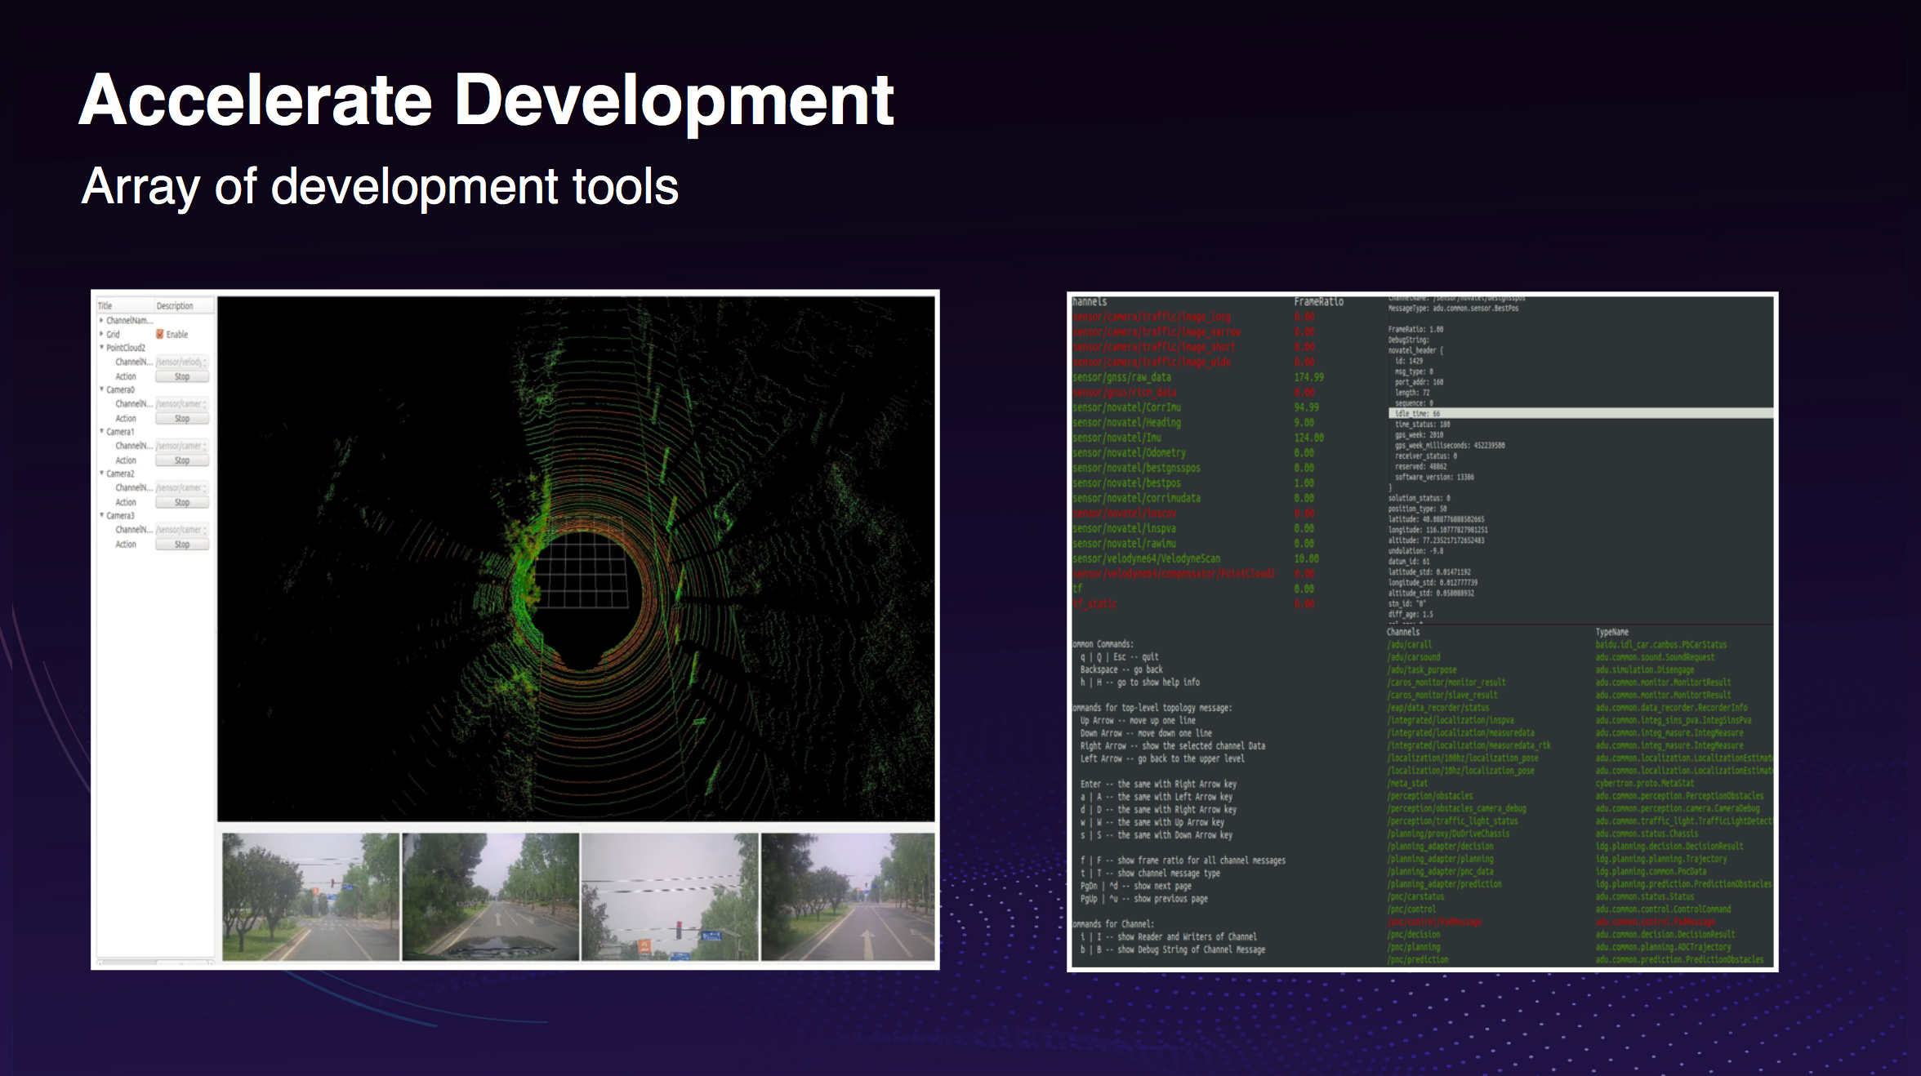Collapse the PointCloud2 section
Viewport: 1921px width, 1076px height.
point(101,346)
